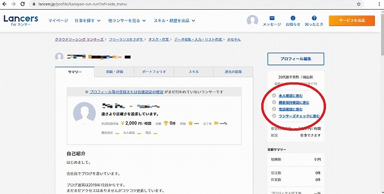Click the lancers.jp address bar URL
This screenshot has width=384, height=194.
click(x=83, y=4)
